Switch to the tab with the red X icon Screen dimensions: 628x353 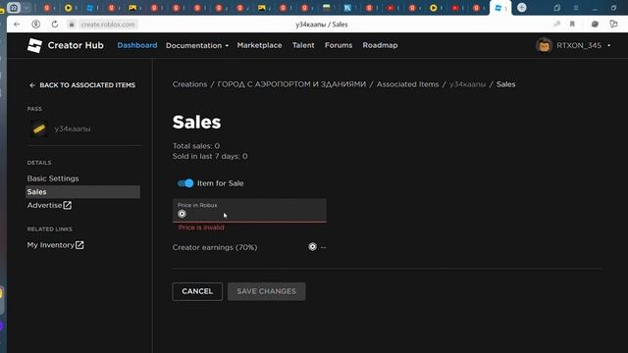pyautogui.click(x=391, y=8)
